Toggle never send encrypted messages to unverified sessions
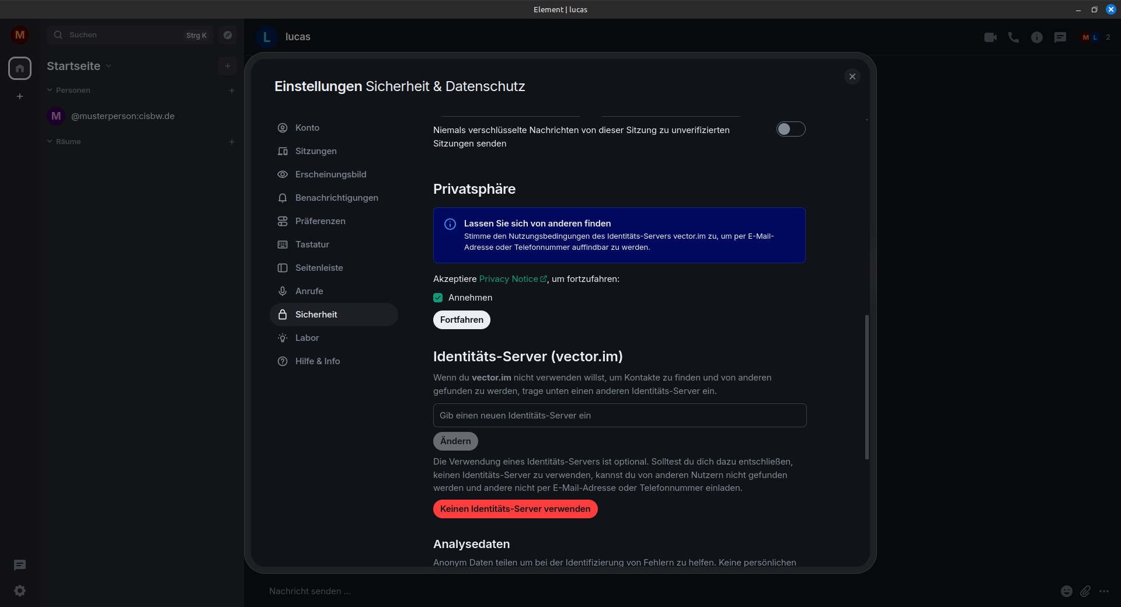1121x607 pixels. pos(791,129)
